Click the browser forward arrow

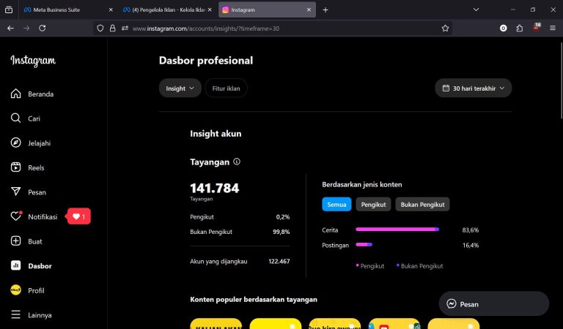(x=26, y=29)
